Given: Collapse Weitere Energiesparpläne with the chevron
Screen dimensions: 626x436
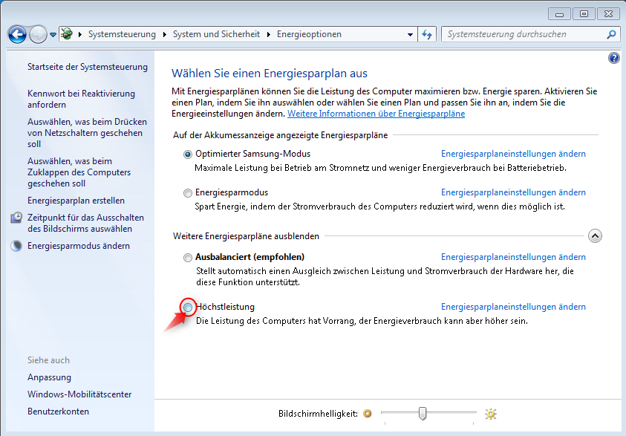Looking at the screenshot, I should (595, 235).
